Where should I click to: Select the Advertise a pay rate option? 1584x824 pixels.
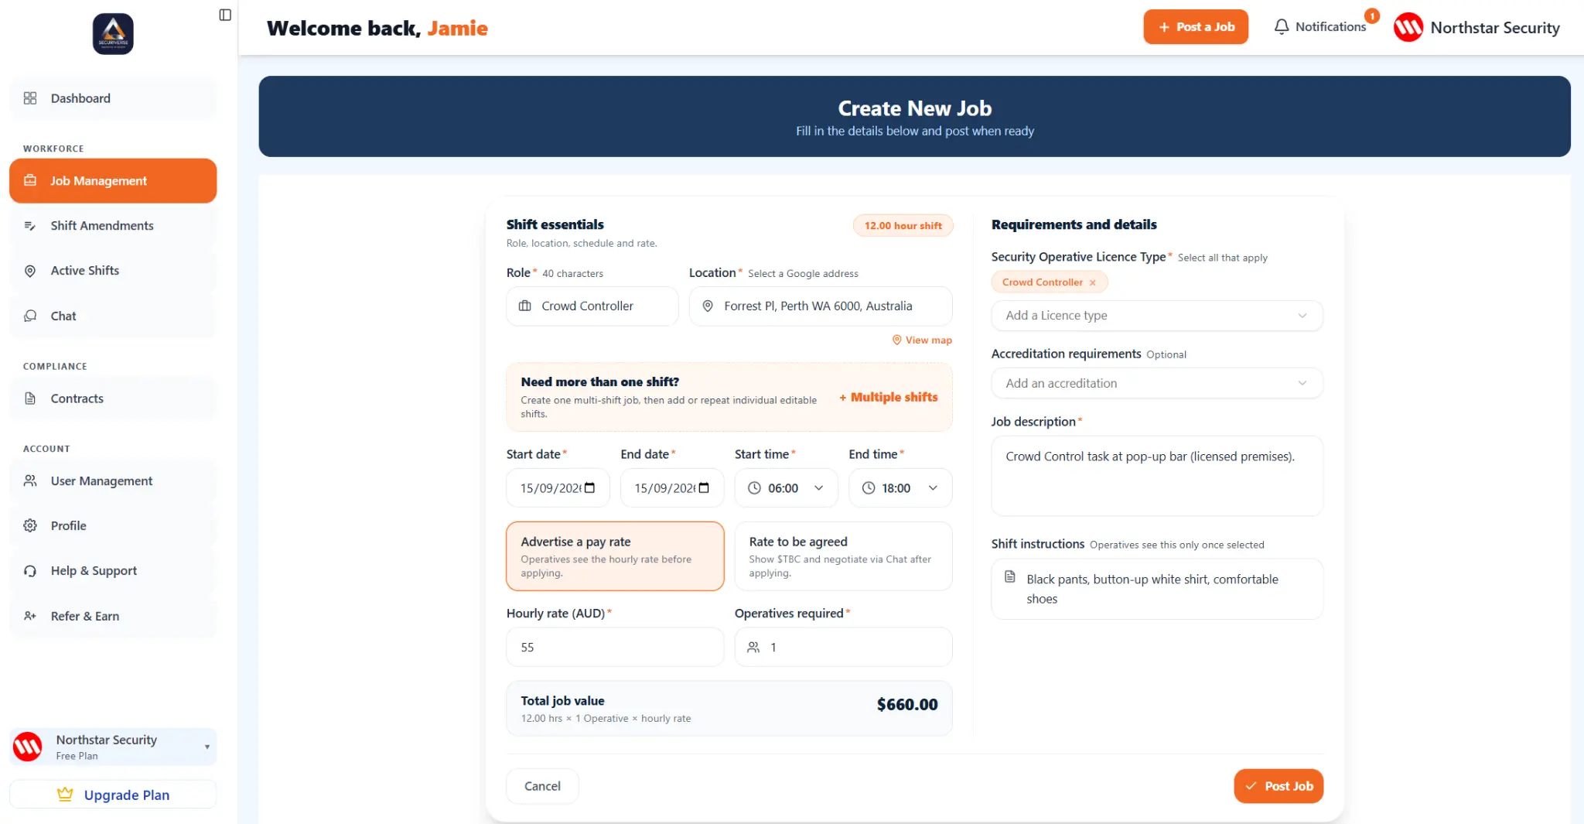point(615,556)
